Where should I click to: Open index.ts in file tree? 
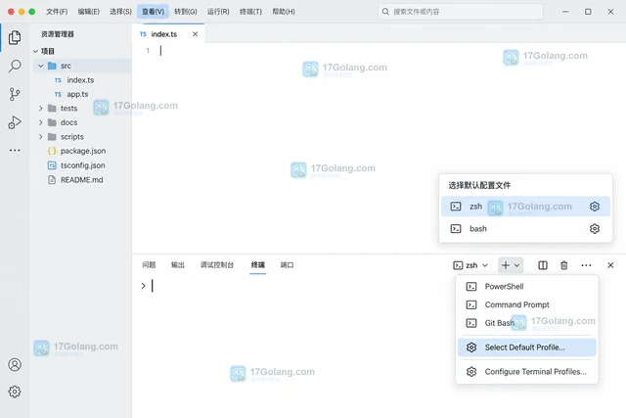(80, 80)
